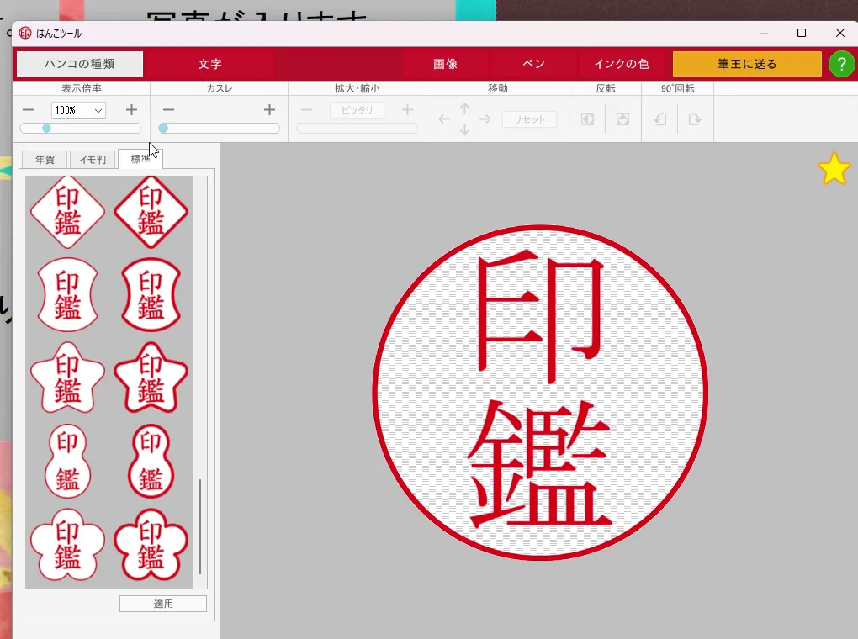Pick the thick-border star stamp thumbnail
Viewport: 858px width, 639px height.
(x=151, y=378)
